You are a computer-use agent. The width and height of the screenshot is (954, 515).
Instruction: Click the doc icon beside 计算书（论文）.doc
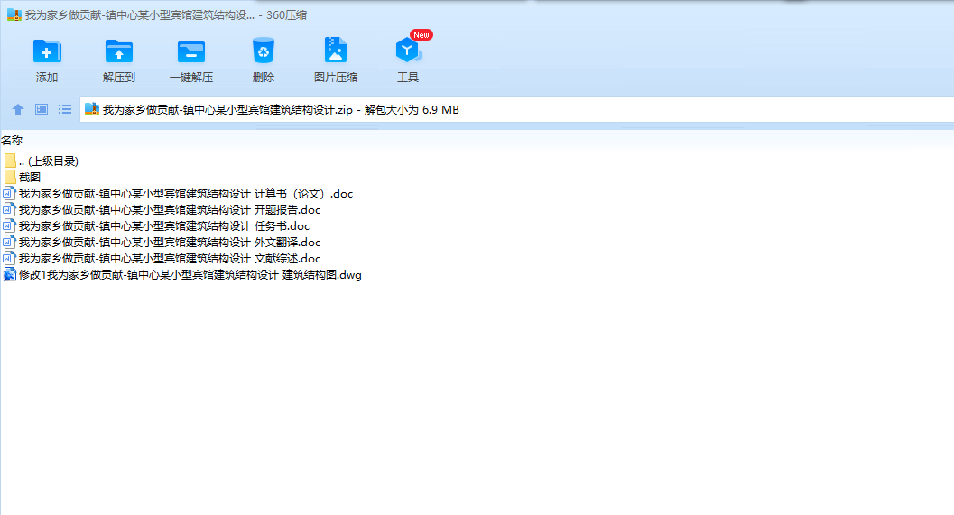coord(10,193)
